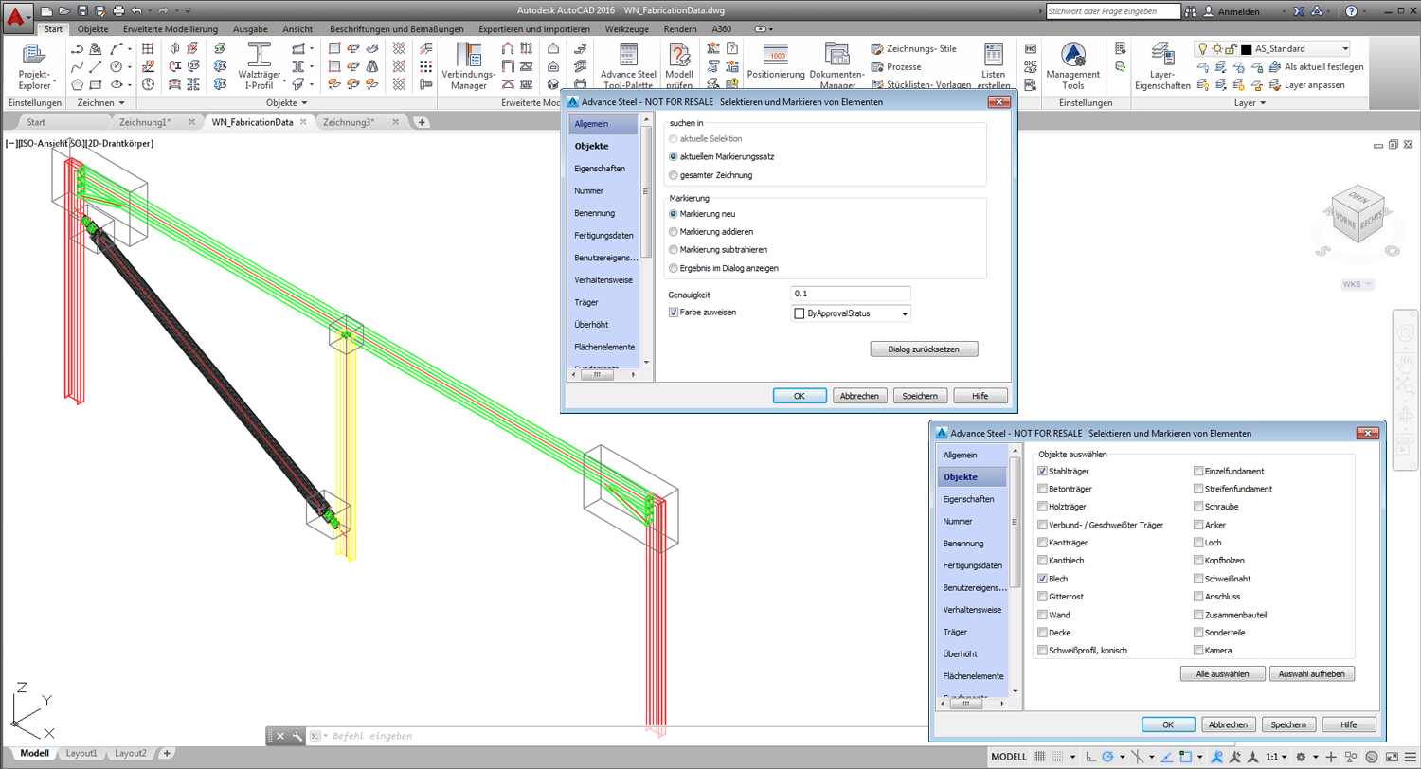Click OK in the upper dialog
Screen dimensions: 1421x769
[799, 397]
